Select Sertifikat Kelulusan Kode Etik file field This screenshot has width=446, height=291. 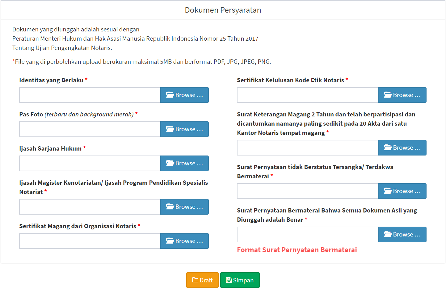click(307, 95)
